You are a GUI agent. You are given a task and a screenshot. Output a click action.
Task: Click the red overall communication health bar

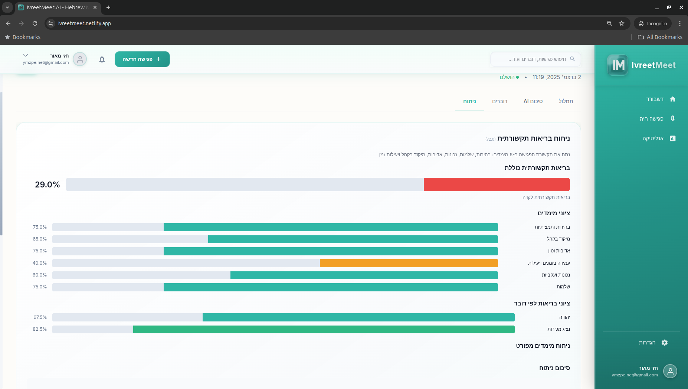click(x=497, y=184)
